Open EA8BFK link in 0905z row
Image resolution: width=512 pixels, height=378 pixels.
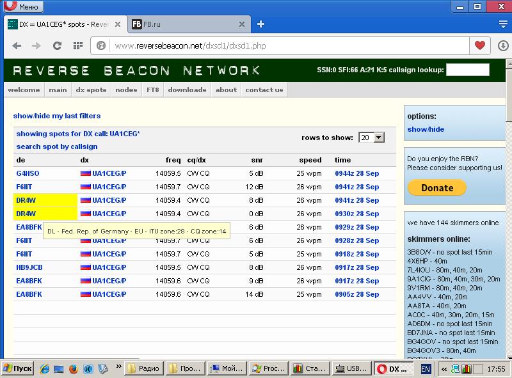click(x=29, y=294)
